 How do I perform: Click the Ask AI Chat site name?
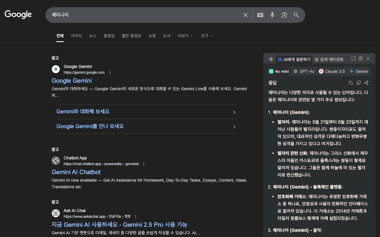click(x=74, y=210)
